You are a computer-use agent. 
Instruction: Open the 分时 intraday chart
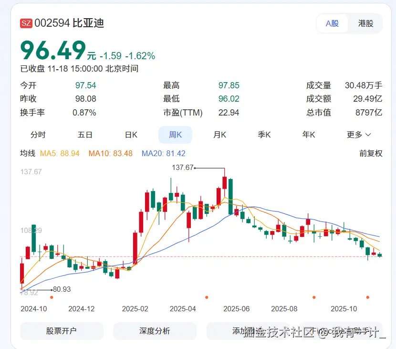[x=38, y=135]
